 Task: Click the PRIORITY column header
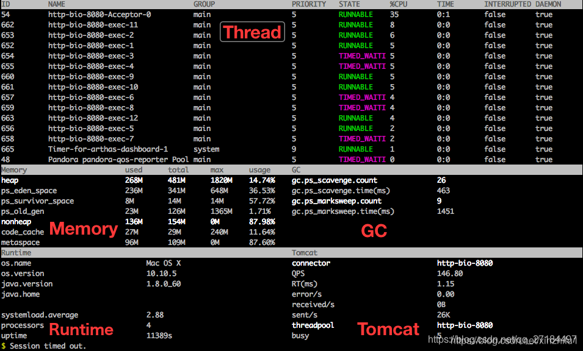[309, 4]
